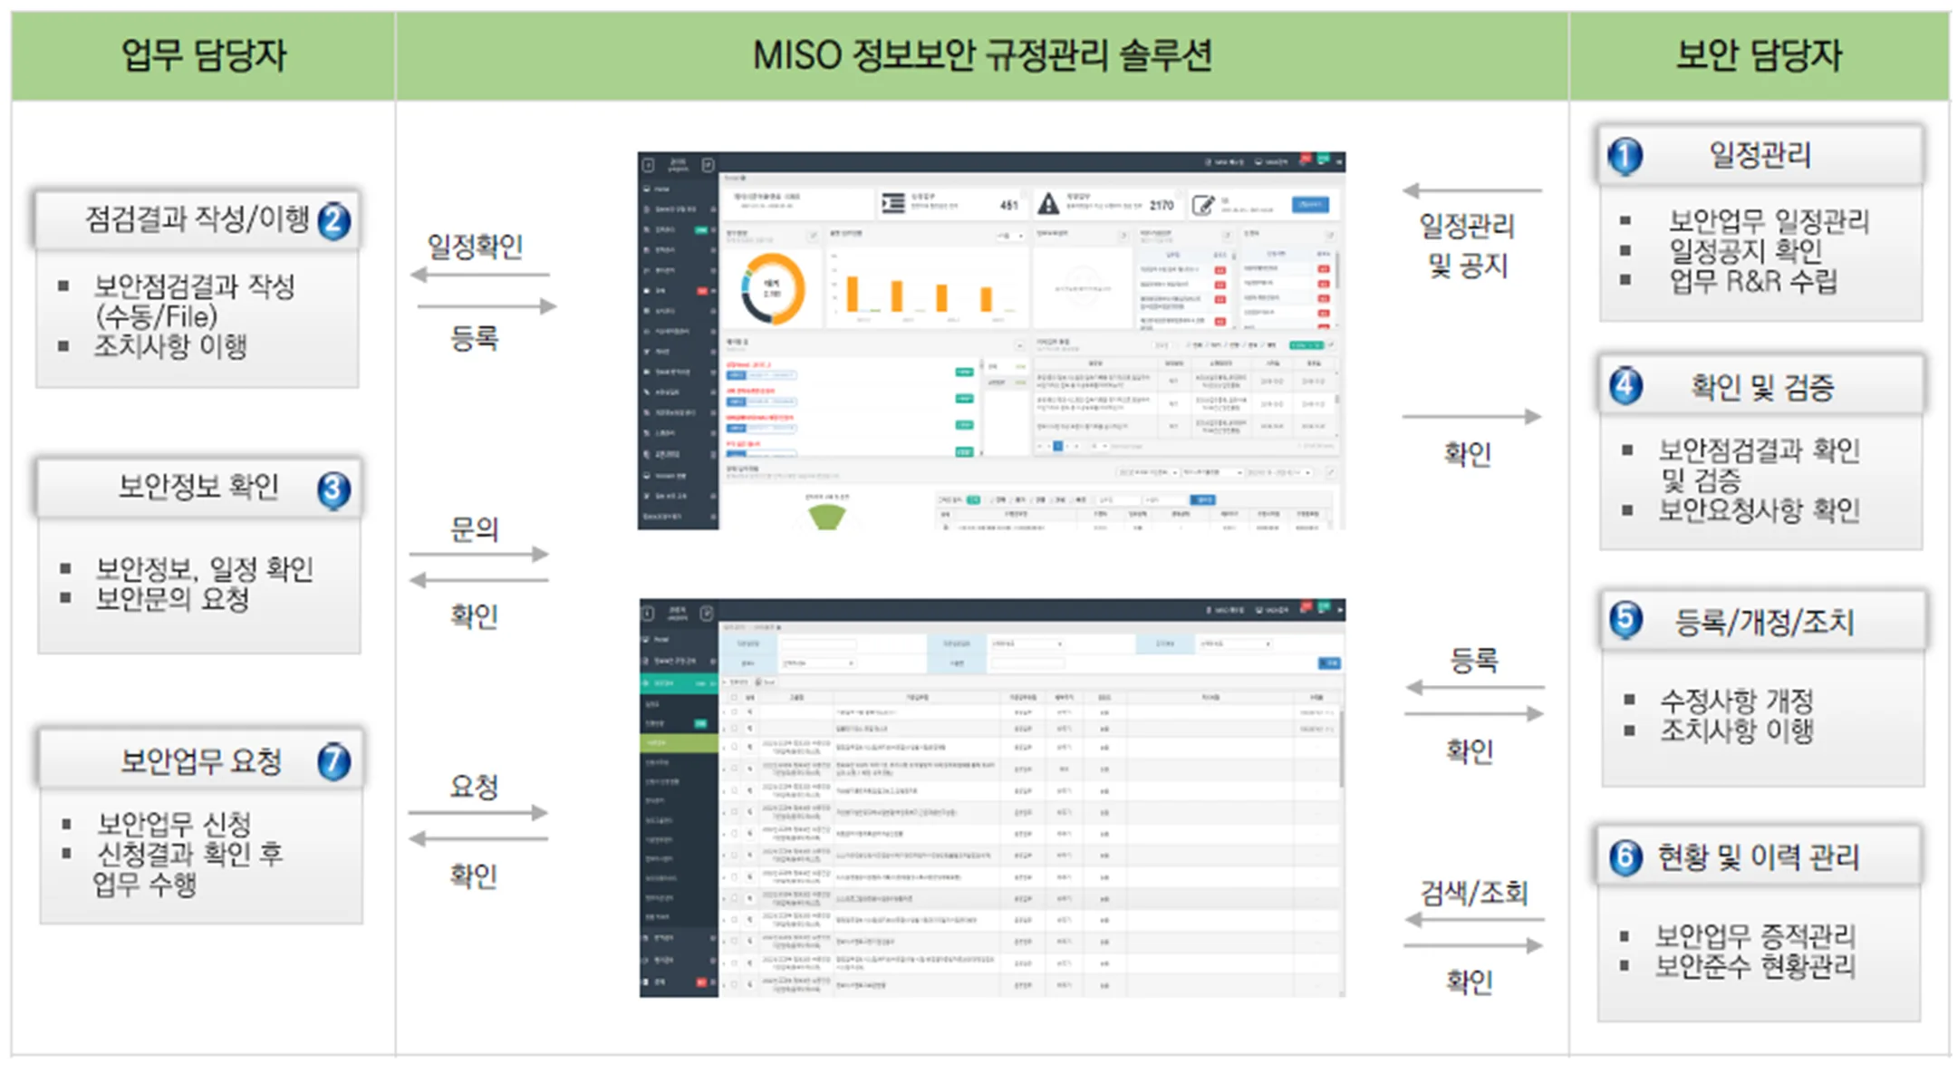Click the warning triangle icon beside 2170
This screenshot has height=1074, width=1957.
(x=1048, y=204)
